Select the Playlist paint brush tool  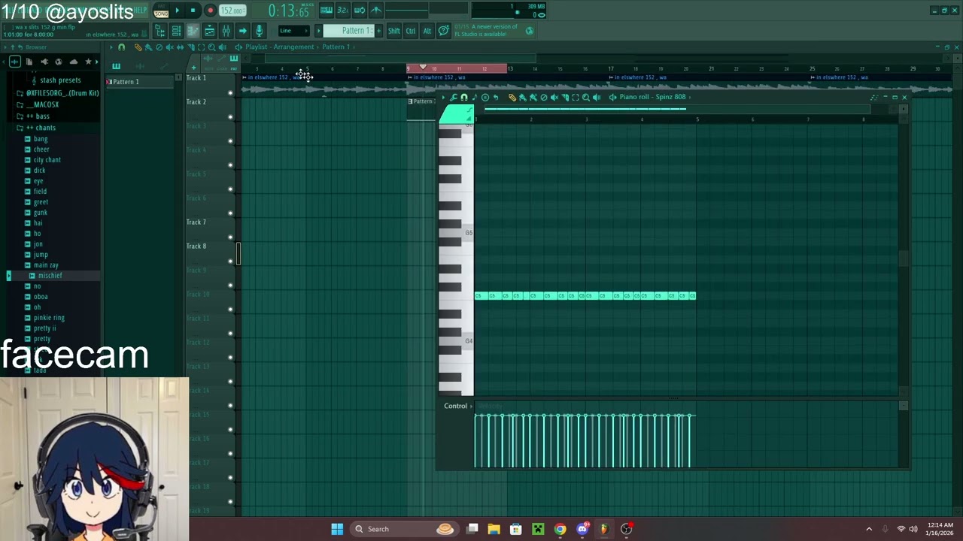[x=148, y=47]
